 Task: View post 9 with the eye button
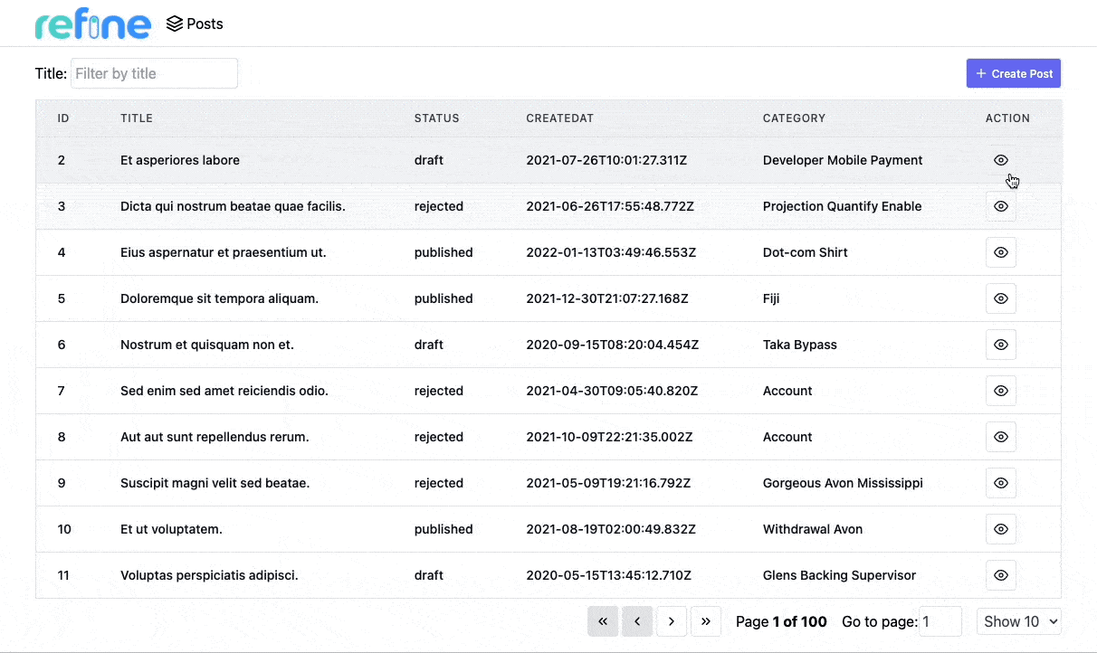(x=1000, y=483)
